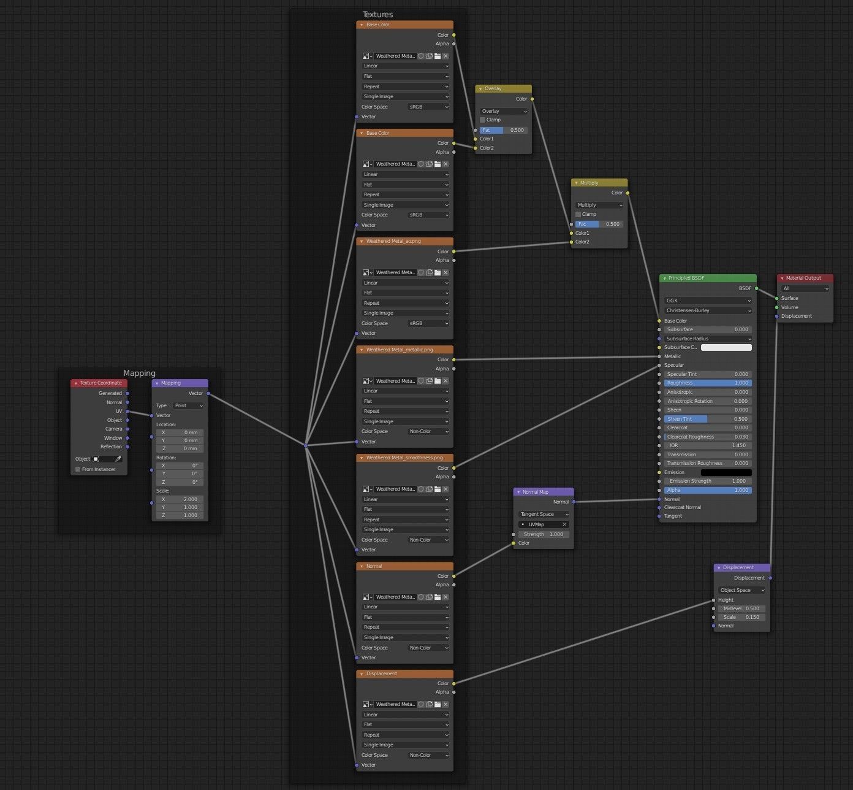
Task: Toggle From Instancer checkbox
Action: coord(78,469)
